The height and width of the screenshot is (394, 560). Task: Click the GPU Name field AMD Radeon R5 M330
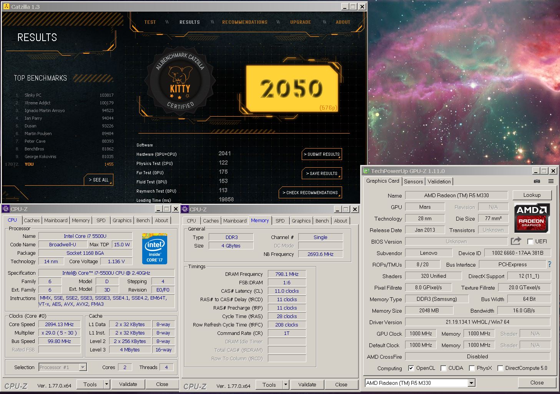click(456, 195)
